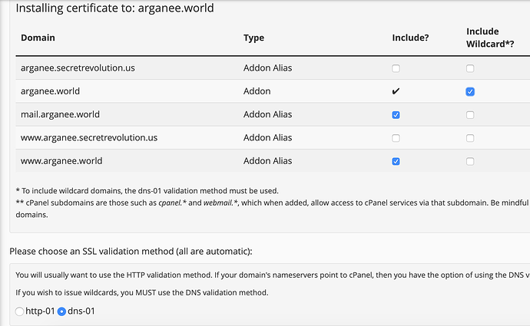The height and width of the screenshot is (326, 530).
Task: Click Addon Alias type for mail.arganee.world
Action: coord(268,114)
